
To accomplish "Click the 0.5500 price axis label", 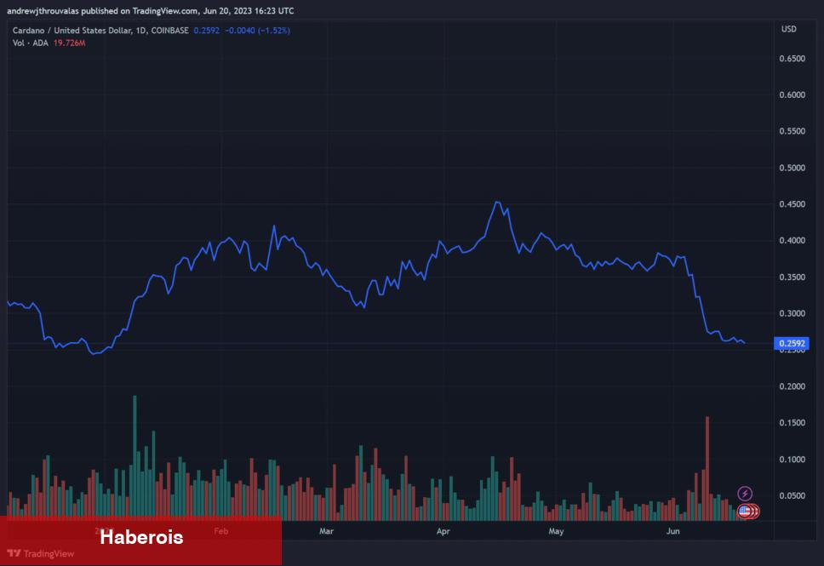I will (792, 131).
